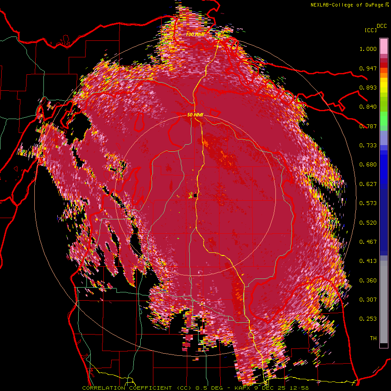Select the 0.307 legend value
This screenshot has width=391, height=391.
[368, 300]
